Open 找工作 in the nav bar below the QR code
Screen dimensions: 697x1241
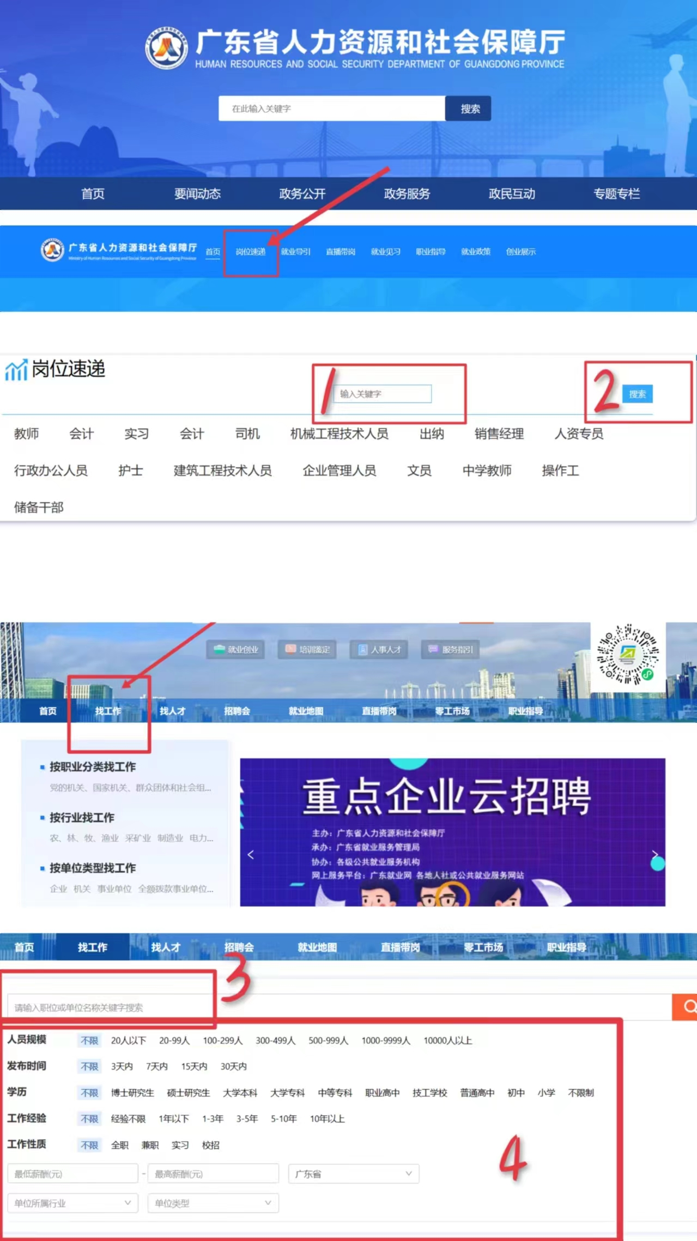(108, 711)
